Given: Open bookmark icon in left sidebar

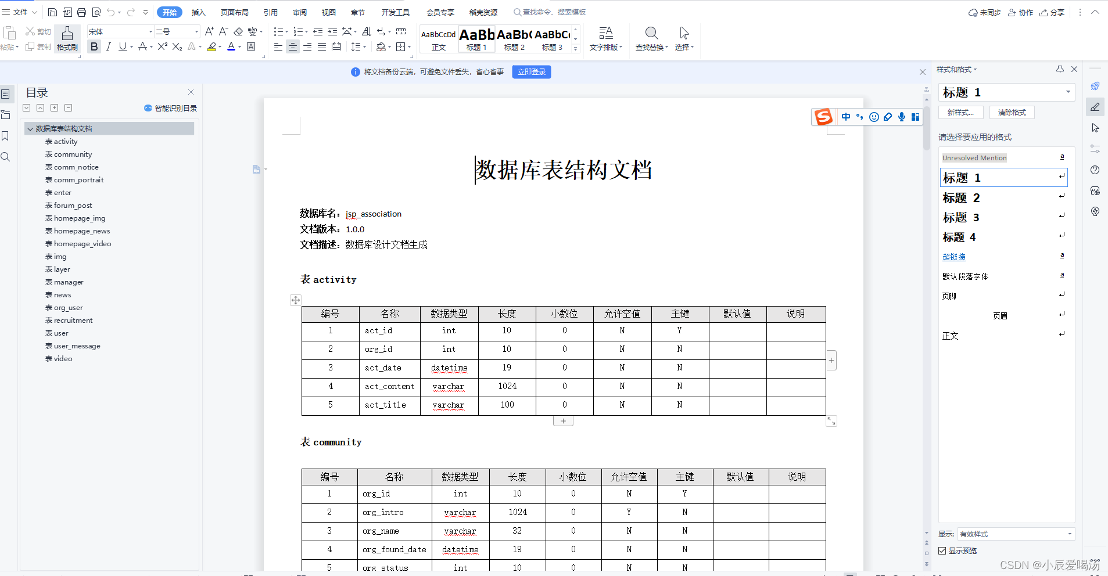Looking at the screenshot, I should click(6, 136).
